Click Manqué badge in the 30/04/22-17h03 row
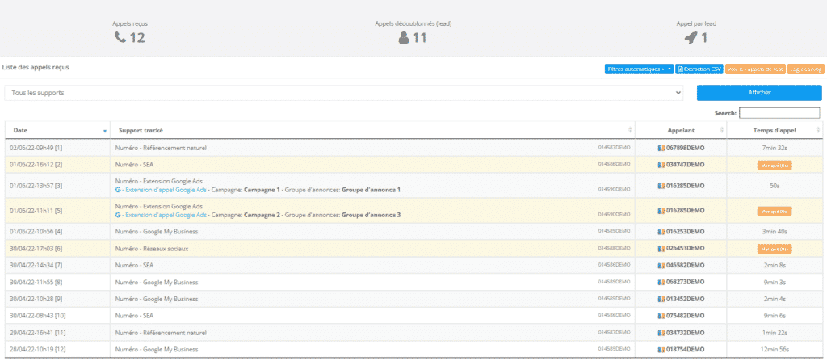The image size is (827, 361). [x=775, y=249]
